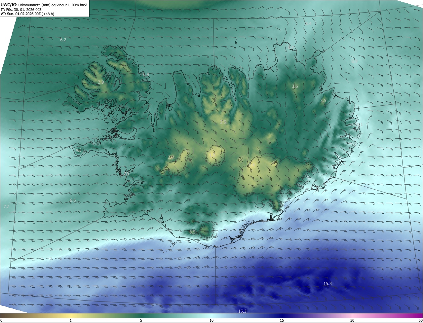Screen dimensions: 423x323
Task: Click the 30 tick on the color scale
Action: [352, 320]
